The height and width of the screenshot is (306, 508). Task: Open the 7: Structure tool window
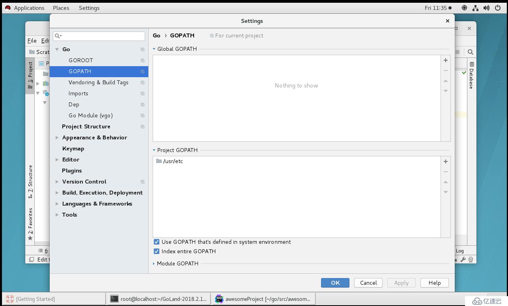click(30, 181)
